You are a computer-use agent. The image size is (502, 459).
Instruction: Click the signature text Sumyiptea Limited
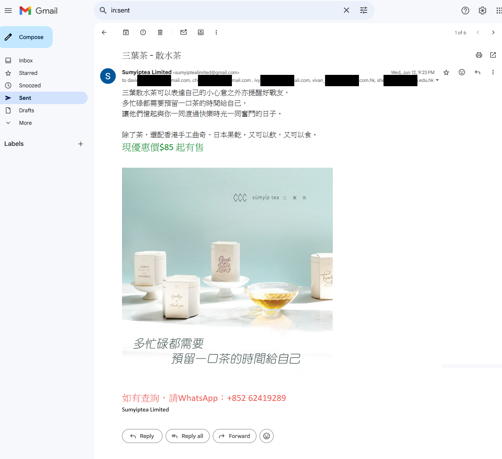(145, 409)
